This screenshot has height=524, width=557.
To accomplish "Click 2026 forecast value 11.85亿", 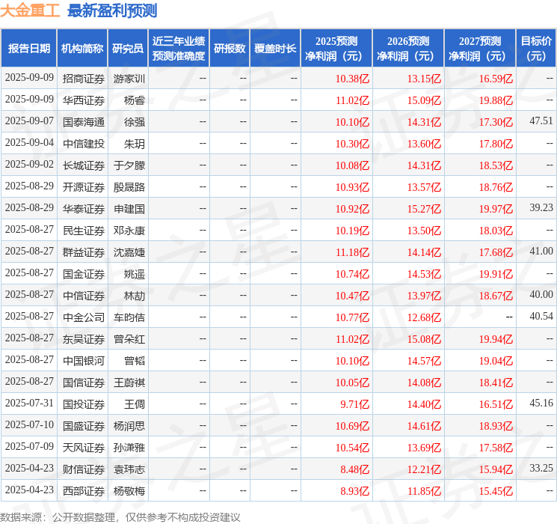I will click(x=424, y=491).
